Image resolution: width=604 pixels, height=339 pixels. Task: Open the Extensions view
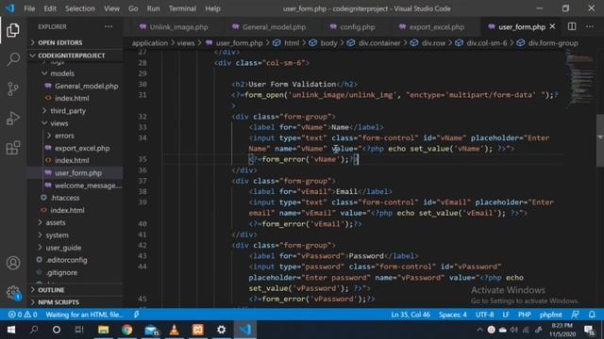click(13, 148)
